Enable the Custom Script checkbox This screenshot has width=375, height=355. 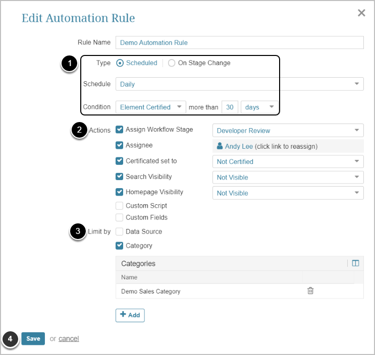click(119, 206)
